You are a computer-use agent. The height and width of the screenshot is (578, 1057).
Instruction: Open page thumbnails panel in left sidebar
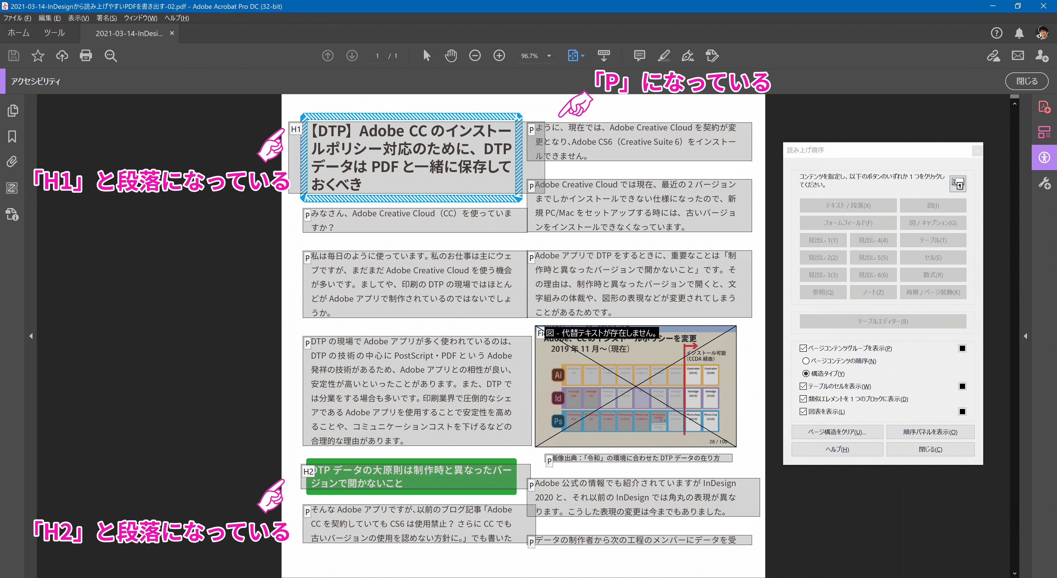[x=12, y=110]
